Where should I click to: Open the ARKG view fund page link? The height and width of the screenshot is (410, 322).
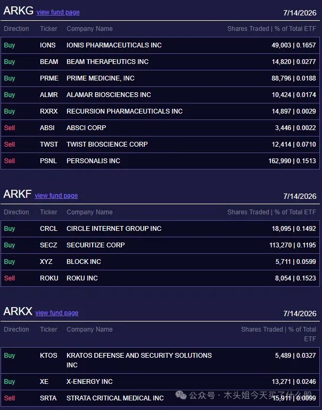click(x=58, y=12)
